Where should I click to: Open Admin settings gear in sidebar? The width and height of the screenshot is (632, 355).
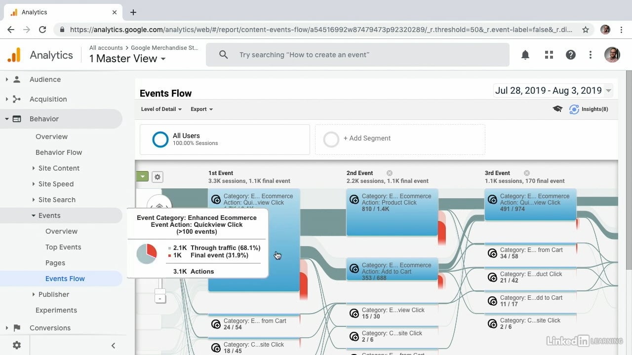(17, 345)
